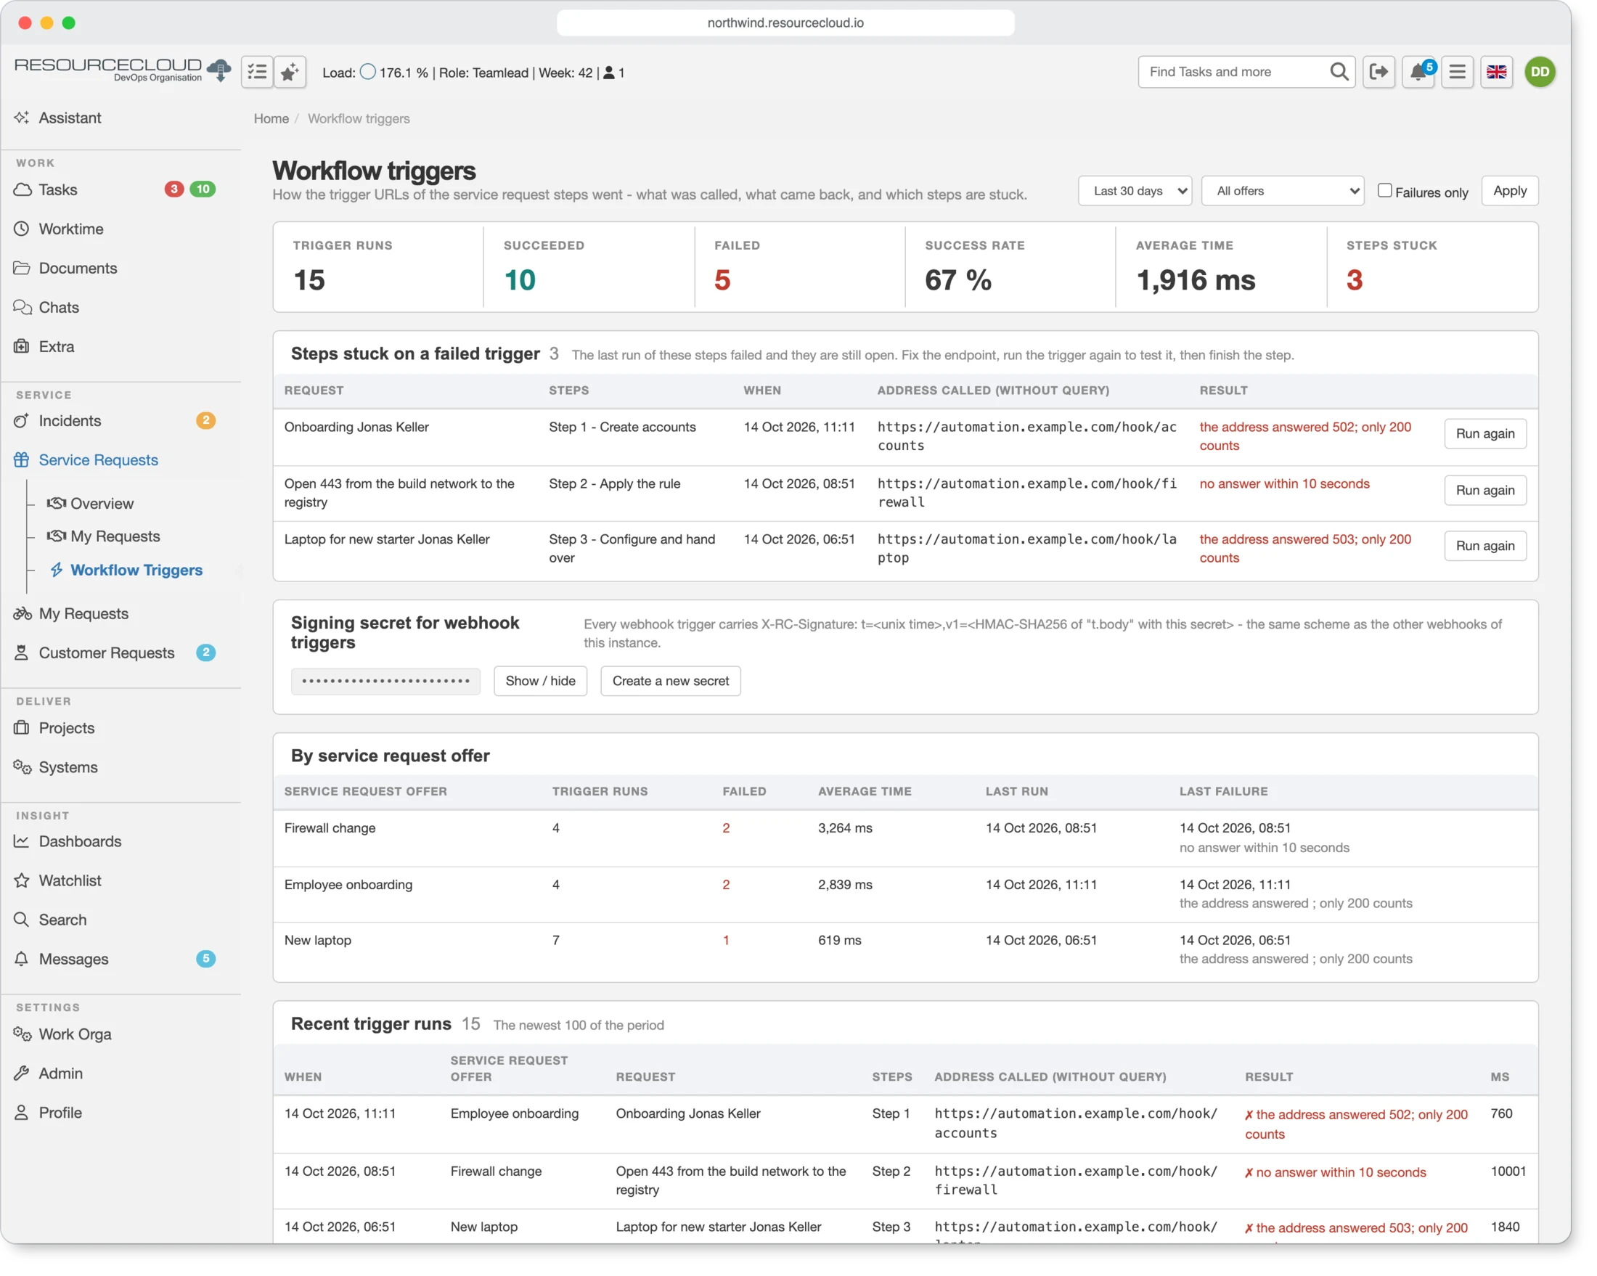Run again the Laptop Step 3 trigger

(1485, 546)
